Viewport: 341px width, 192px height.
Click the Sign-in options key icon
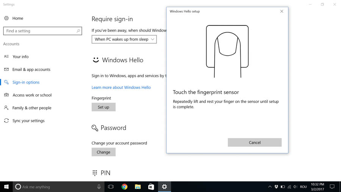point(6,82)
